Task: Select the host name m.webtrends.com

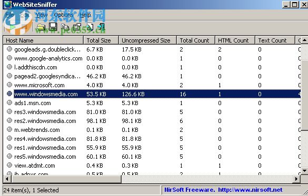Action: click(37, 130)
